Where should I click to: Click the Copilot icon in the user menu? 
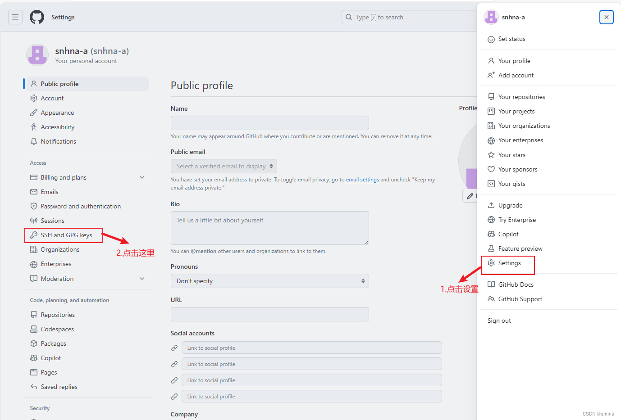tap(491, 234)
